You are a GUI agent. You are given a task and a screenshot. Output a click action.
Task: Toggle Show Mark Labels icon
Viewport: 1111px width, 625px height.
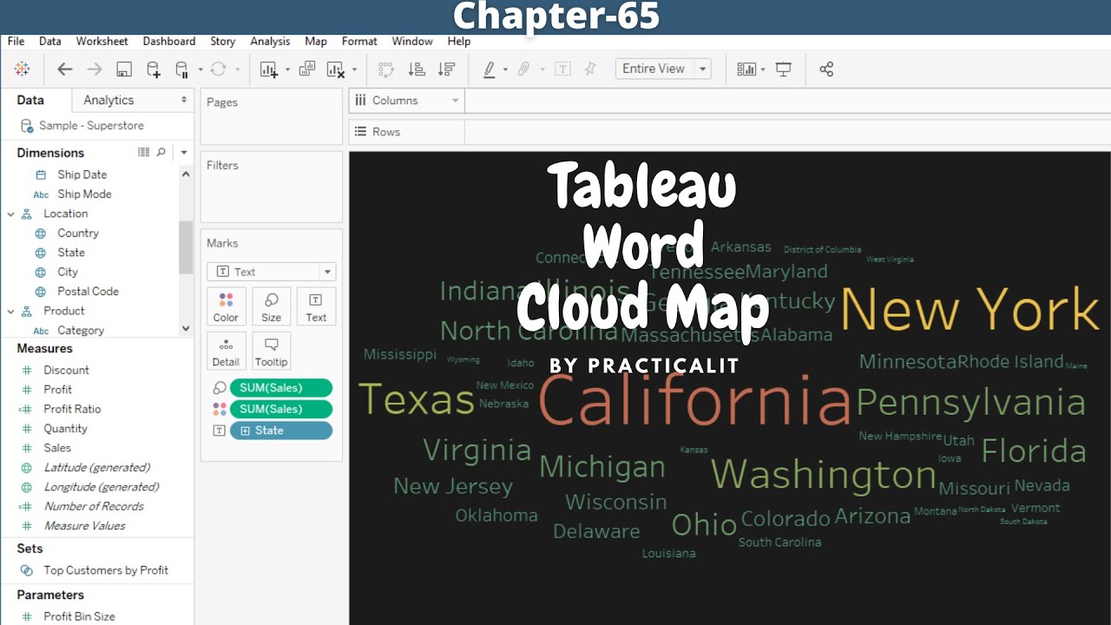[x=562, y=69]
